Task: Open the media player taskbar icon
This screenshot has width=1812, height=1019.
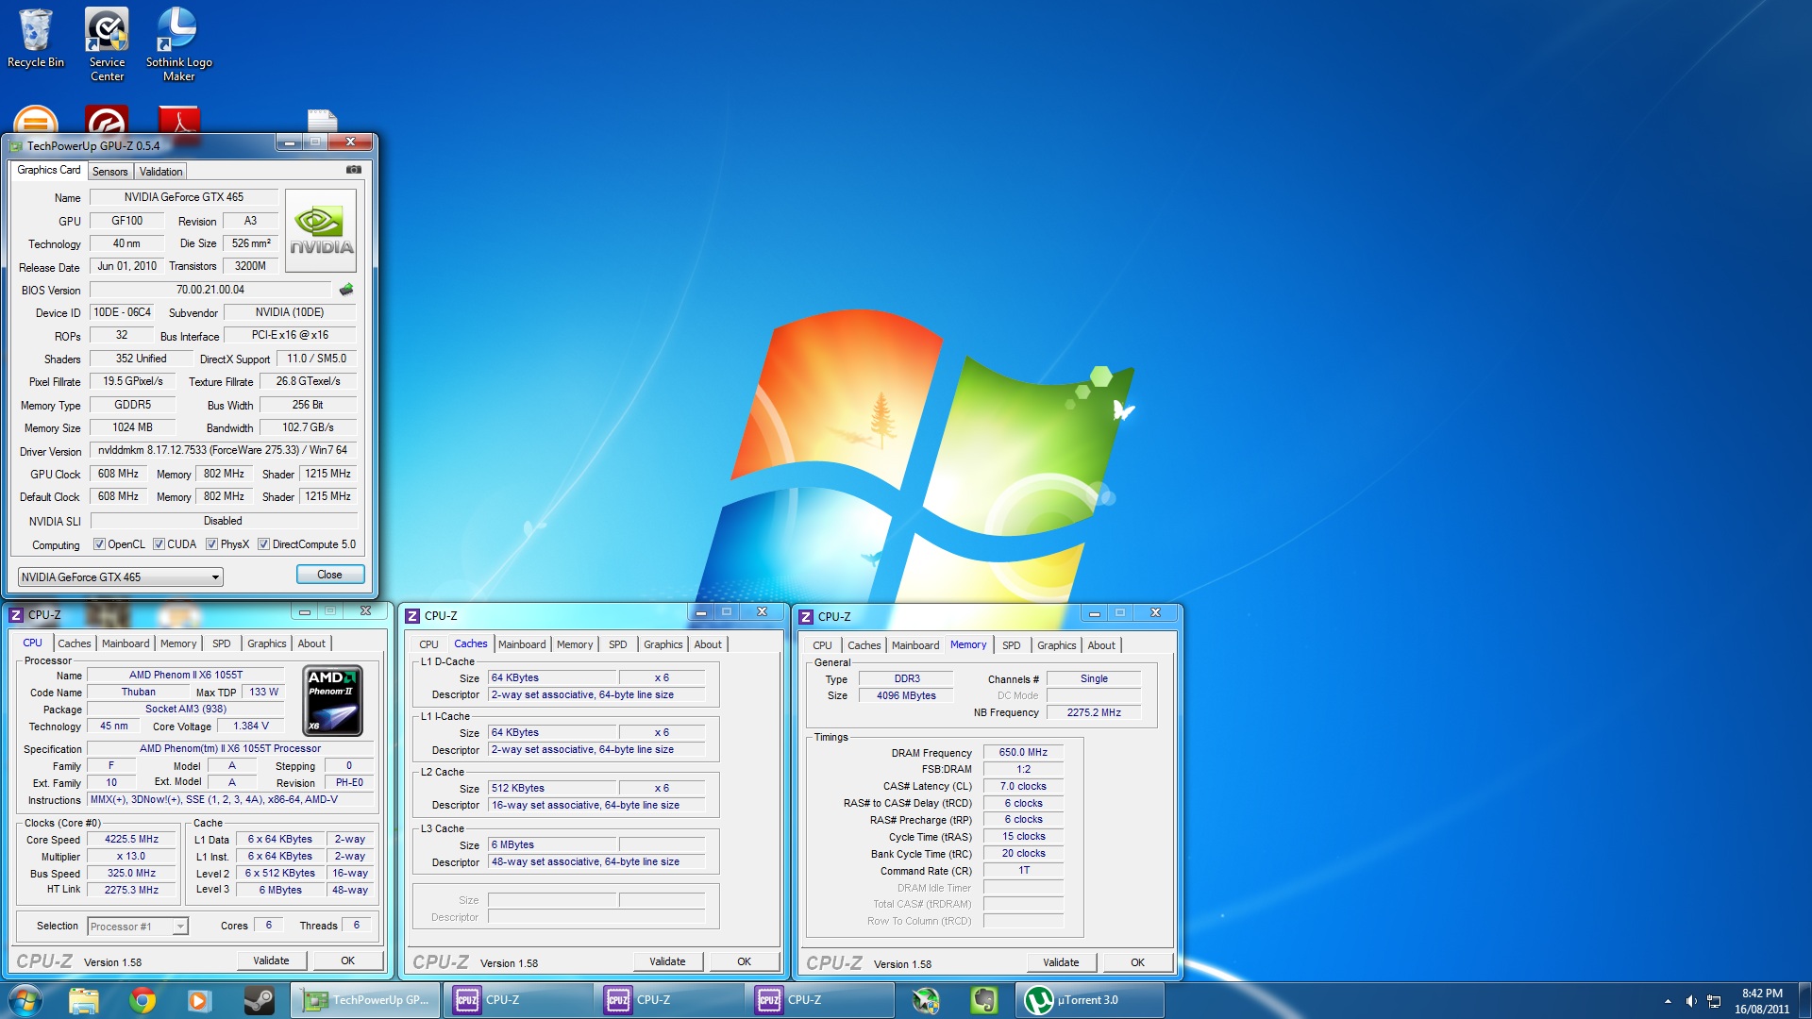Action: [x=198, y=1000]
